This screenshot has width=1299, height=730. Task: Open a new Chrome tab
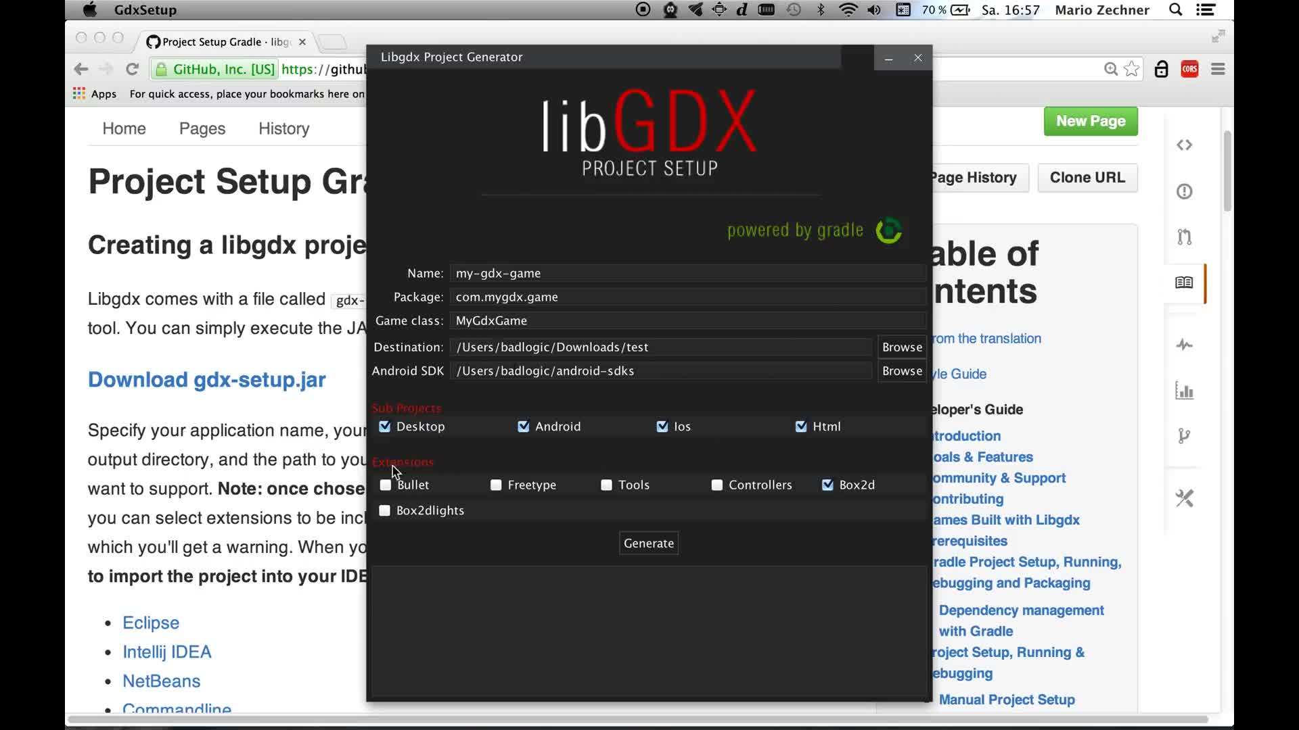[332, 42]
